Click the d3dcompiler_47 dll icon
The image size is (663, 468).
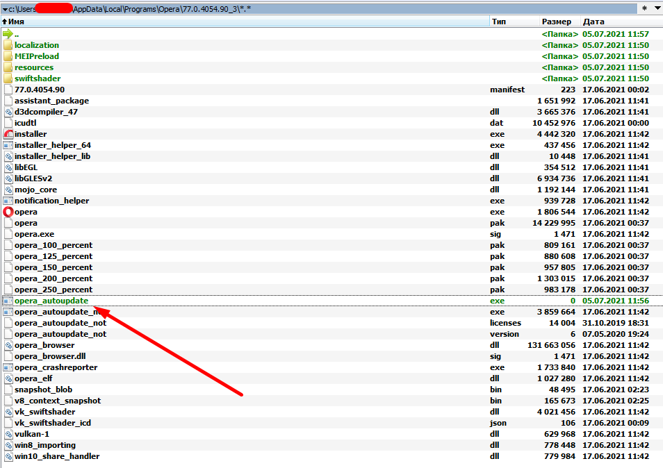[x=8, y=112]
